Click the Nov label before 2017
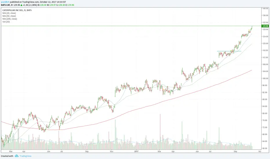The image size is (270, 159). pos(112,151)
